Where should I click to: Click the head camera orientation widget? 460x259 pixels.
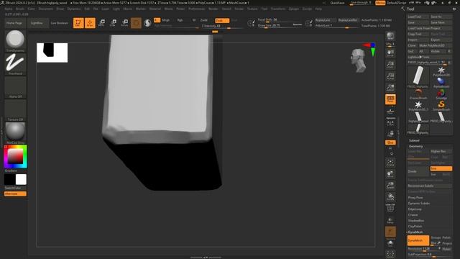(x=359, y=60)
